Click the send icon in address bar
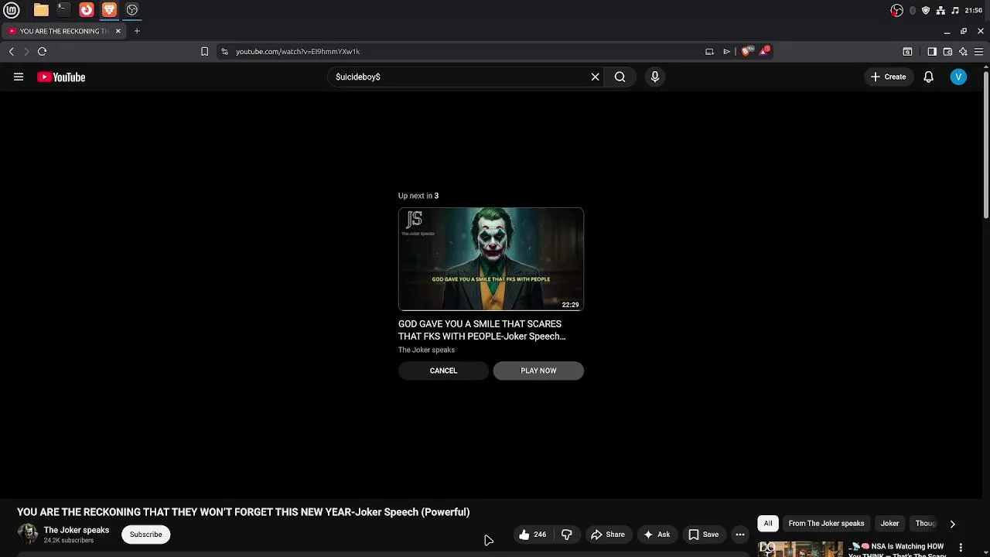Screen dimensions: 990x557 click(x=726, y=52)
